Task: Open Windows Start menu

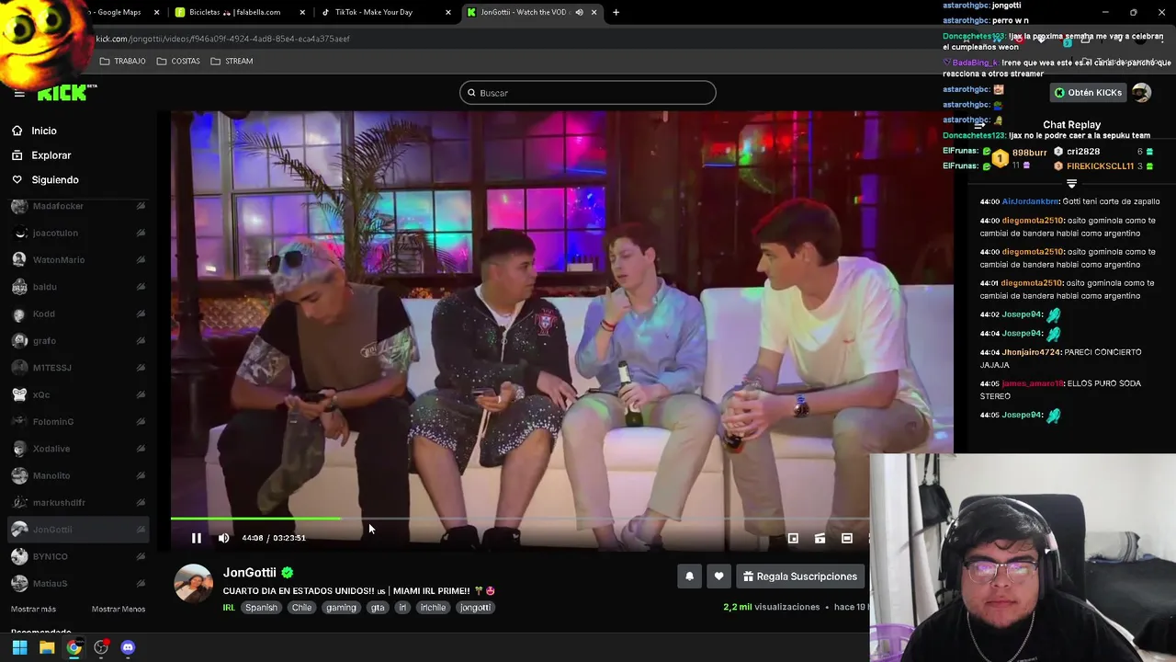Action: click(19, 647)
